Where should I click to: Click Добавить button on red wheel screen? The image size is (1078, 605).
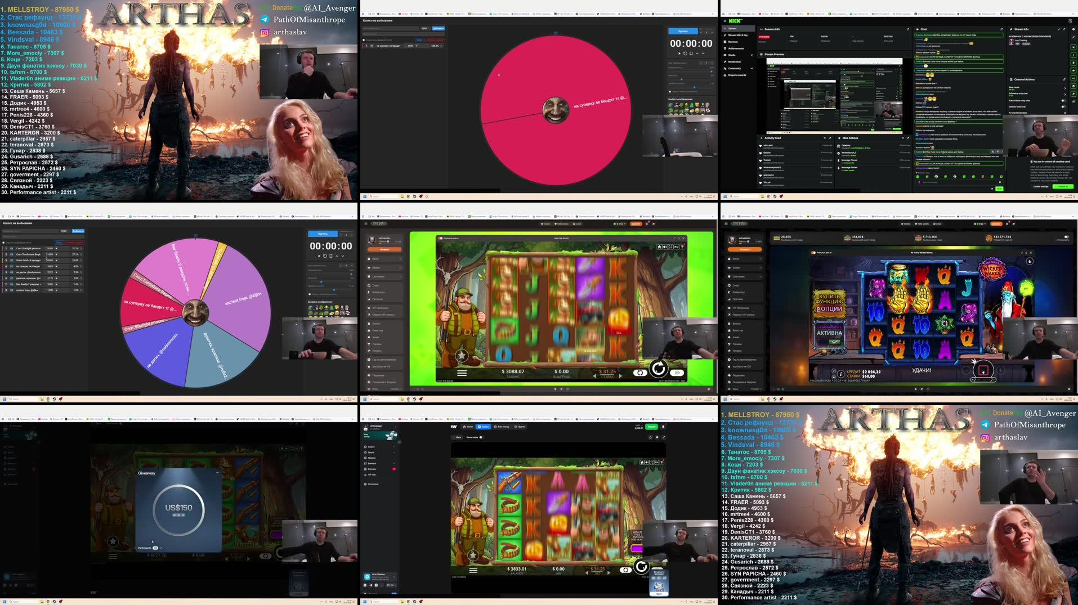coord(439,28)
